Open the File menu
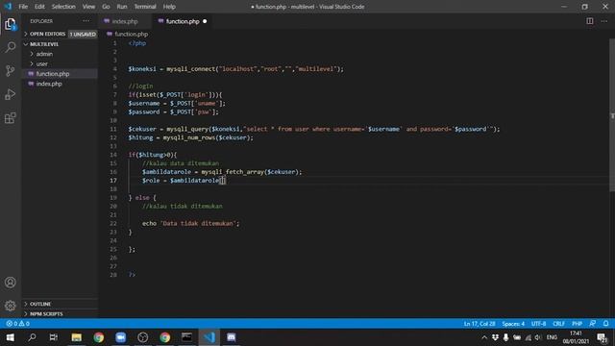This screenshot has height=346, width=615. (x=23, y=7)
